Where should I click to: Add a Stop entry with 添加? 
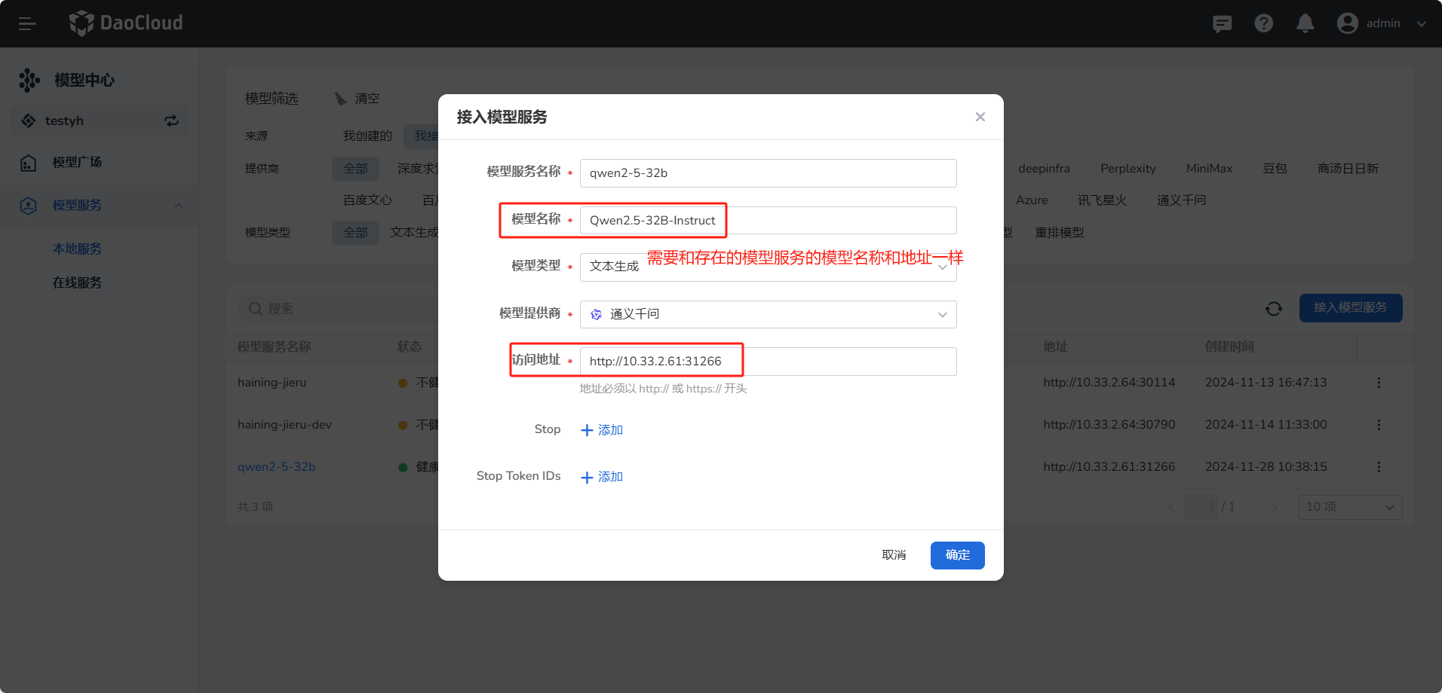602,430
